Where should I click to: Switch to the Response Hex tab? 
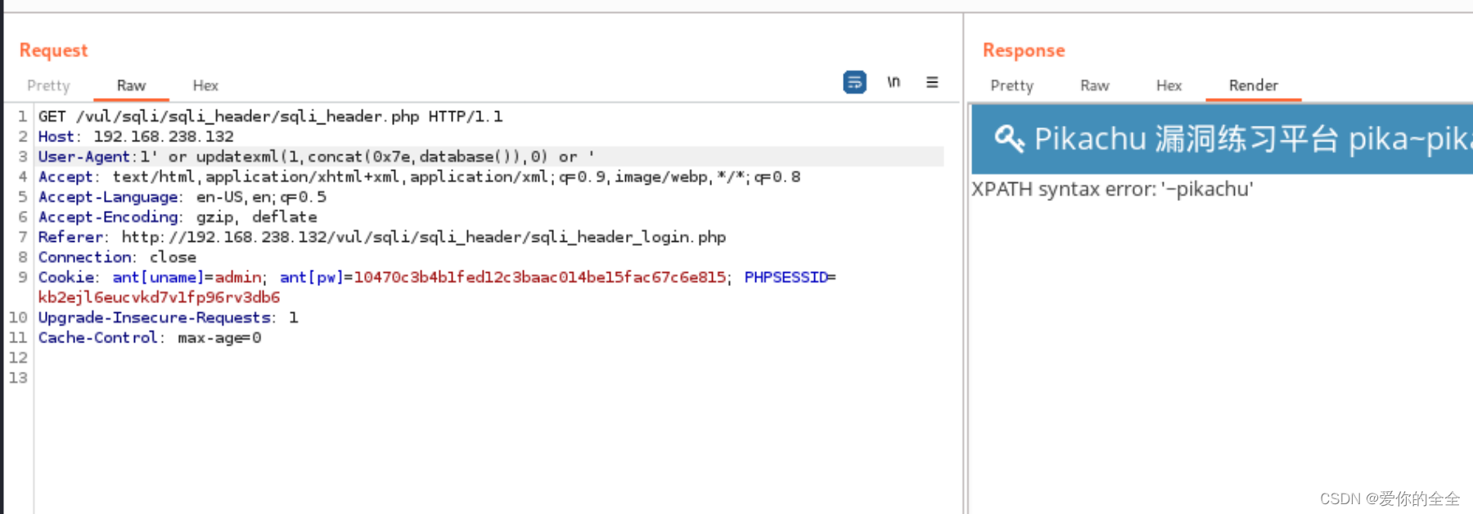click(1169, 86)
